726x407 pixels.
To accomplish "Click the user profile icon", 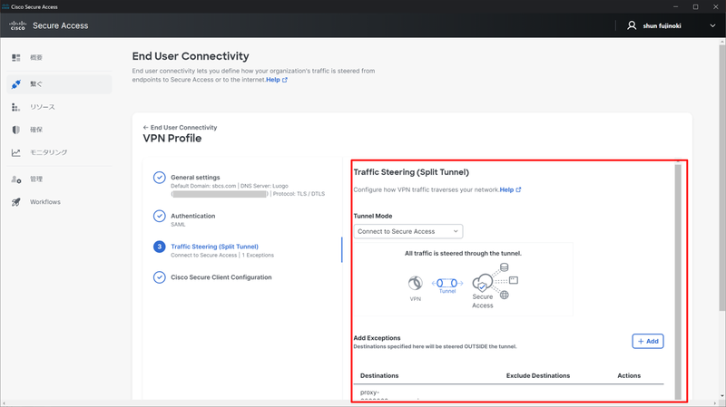I will point(632,25).
